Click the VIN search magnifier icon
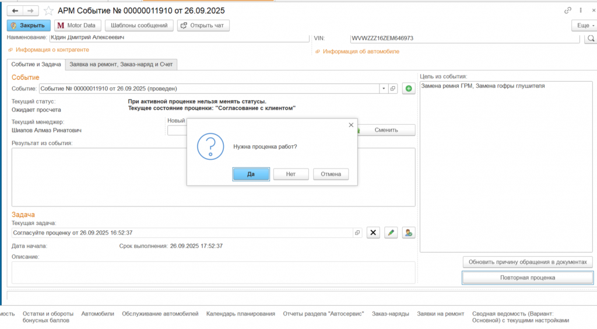This screenshot has width=597, height=329. tap(591, 38)
